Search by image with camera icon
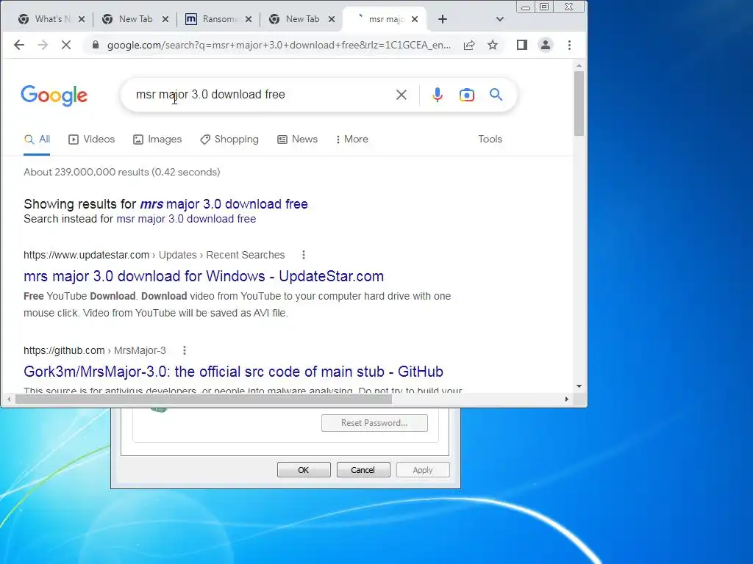This screenshot has height=564, width=753. pyautogui.click(x=467, y=95)
